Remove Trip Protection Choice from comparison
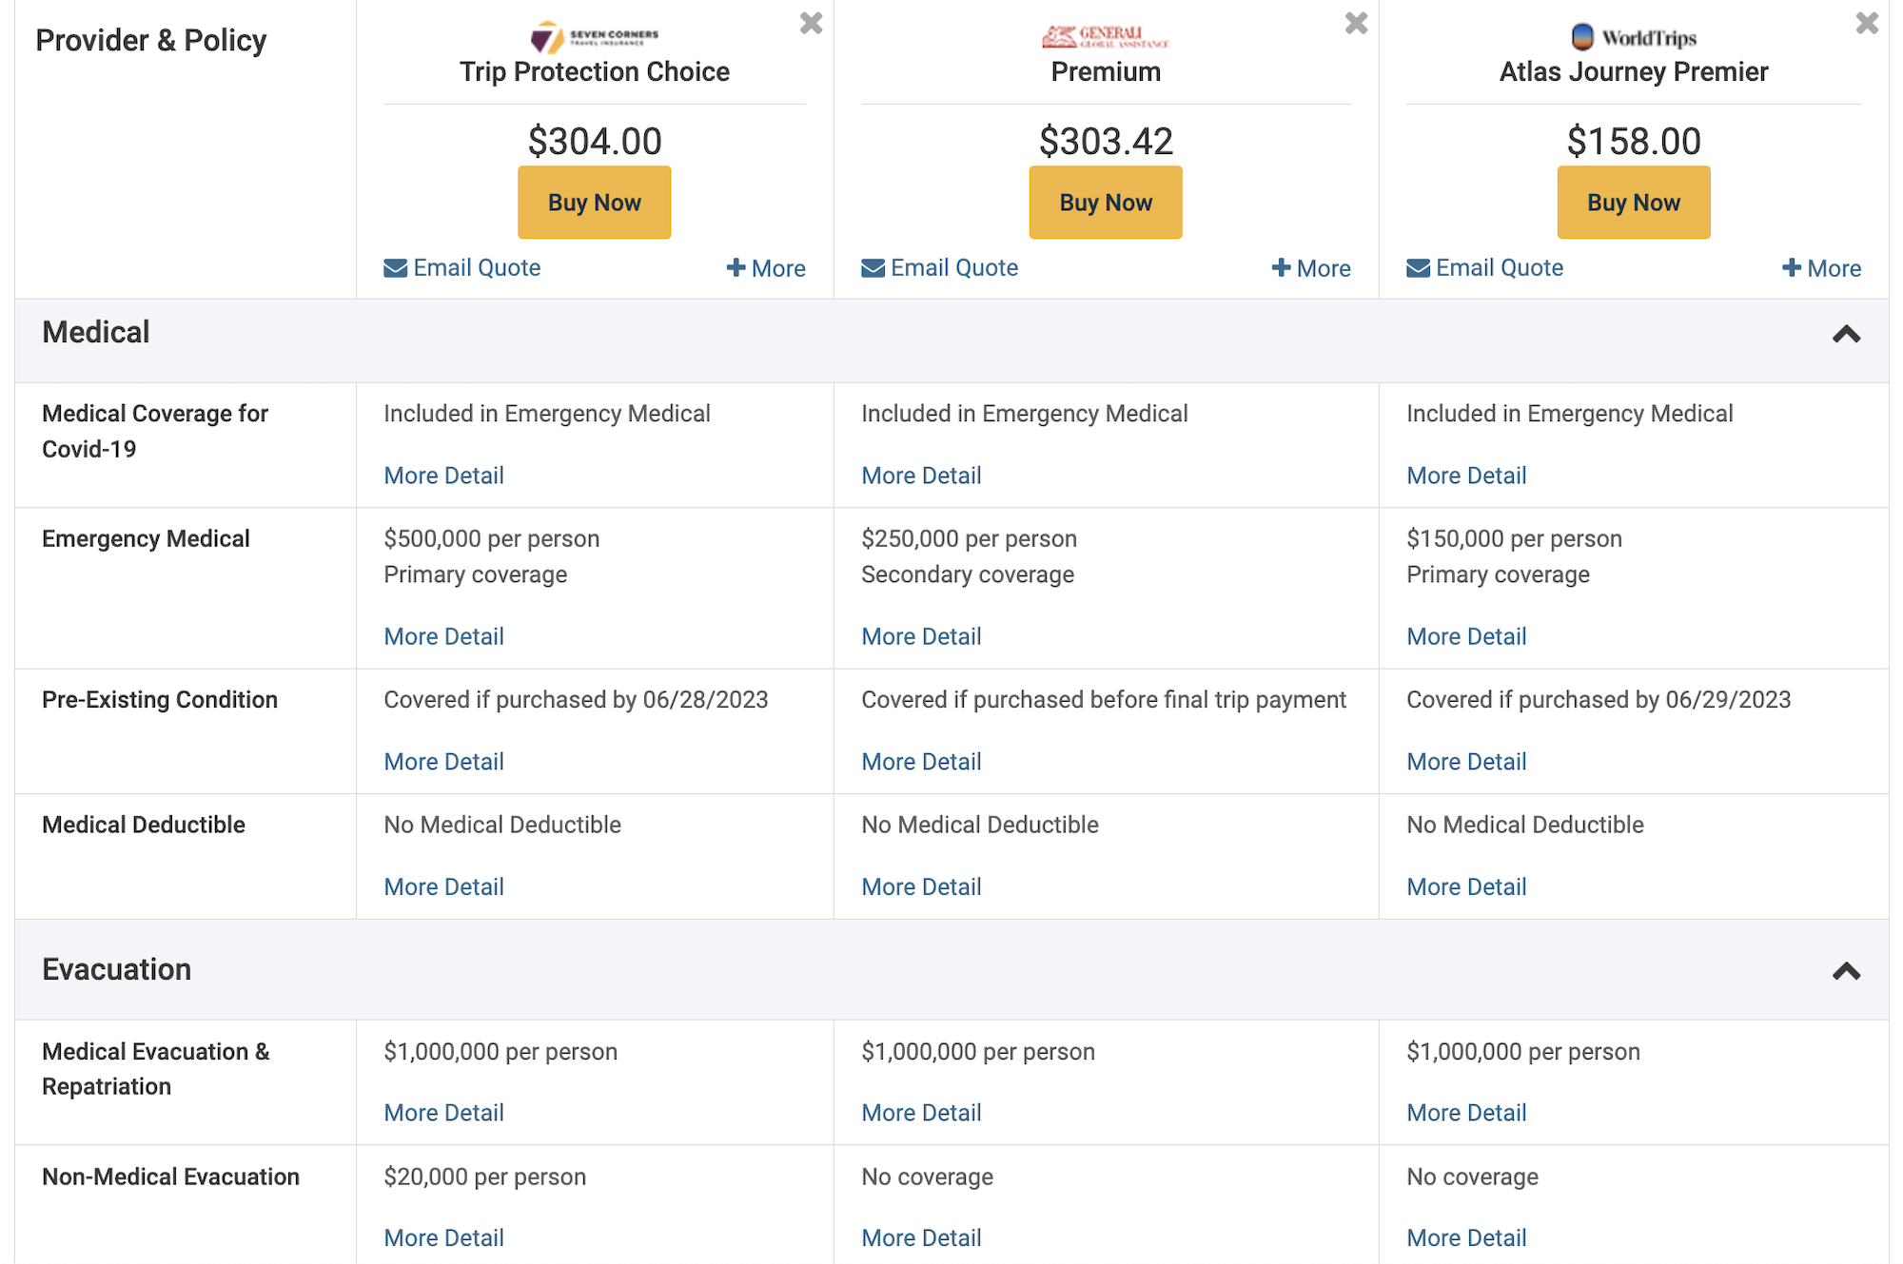Screen dimensions: 1903x1264 [810, 23]
